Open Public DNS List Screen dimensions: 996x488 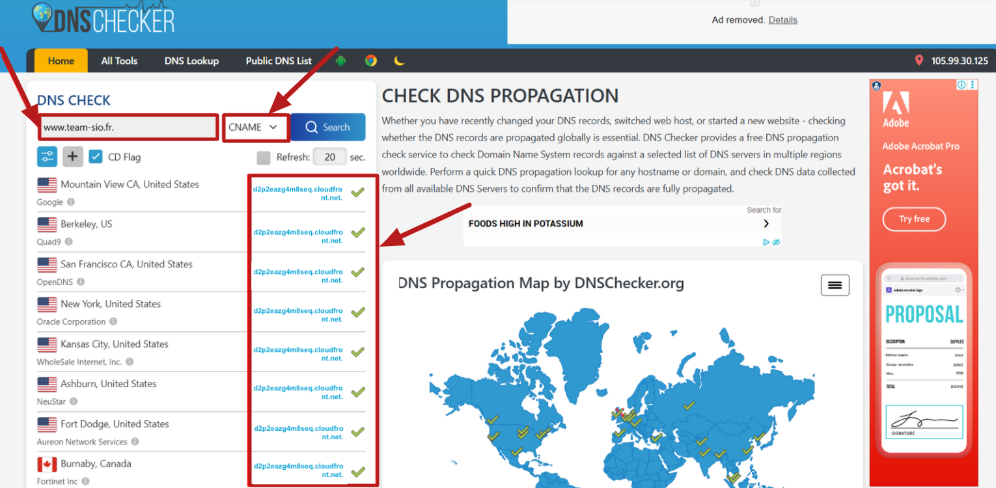coord(279,61)
